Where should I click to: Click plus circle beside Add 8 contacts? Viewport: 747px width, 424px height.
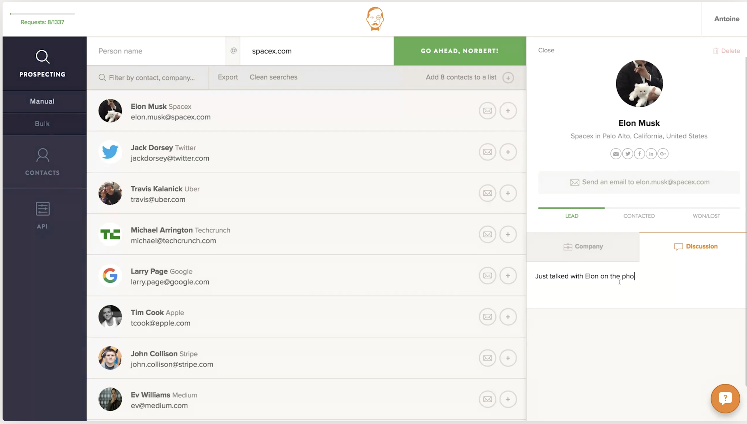508,78
